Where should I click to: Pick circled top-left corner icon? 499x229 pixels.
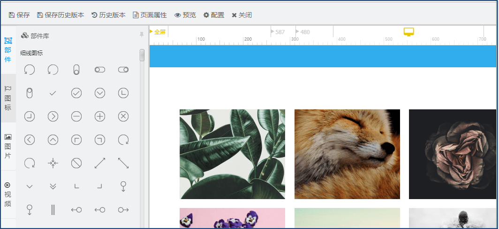[76, 140]
